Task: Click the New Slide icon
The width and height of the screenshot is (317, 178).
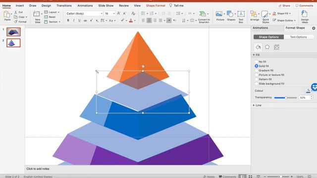Action: click(x=37, y=14)
